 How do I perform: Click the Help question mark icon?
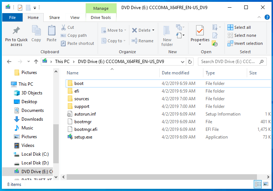(x=267, y=17)
